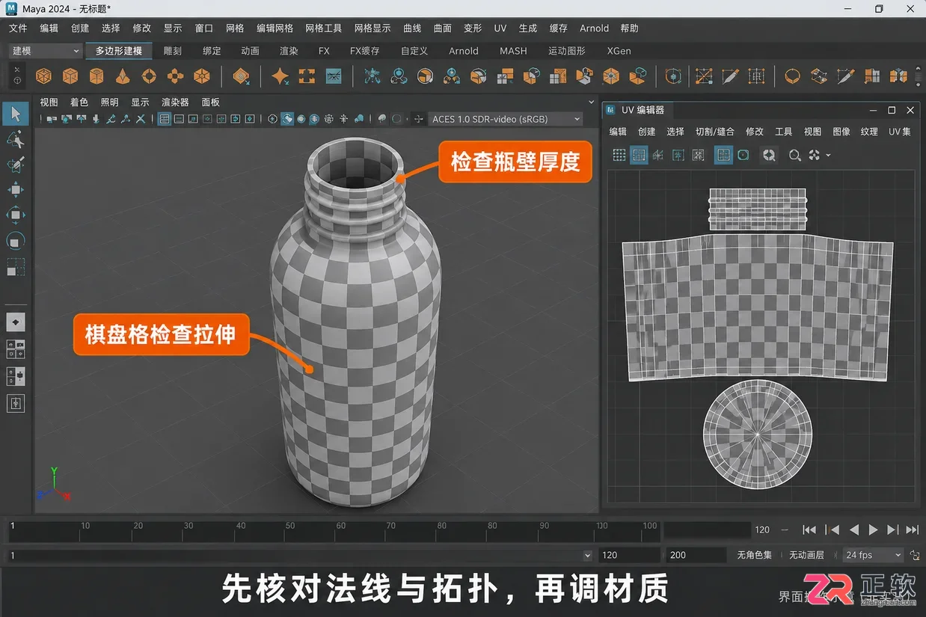Open the 着色 viewport panel menu

(79, 102)
